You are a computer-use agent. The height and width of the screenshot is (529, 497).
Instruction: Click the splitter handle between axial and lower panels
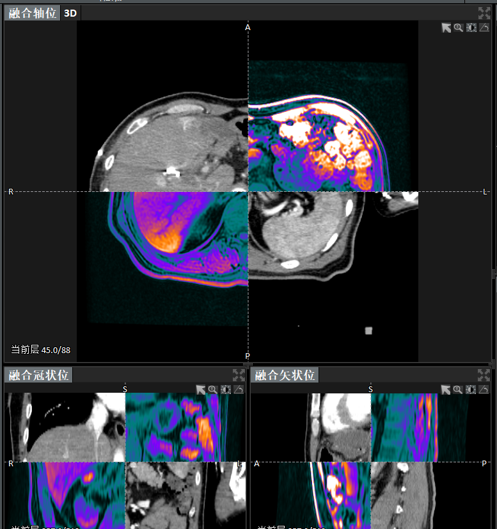pyautogui.click(x=248, y=365)
